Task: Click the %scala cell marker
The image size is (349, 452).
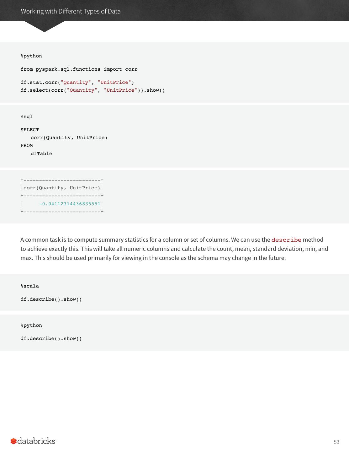Action: click(30, 286)
